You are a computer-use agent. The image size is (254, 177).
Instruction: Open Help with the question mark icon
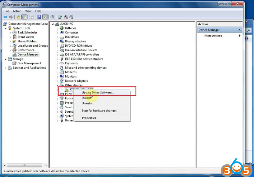[x=39, y=17]
